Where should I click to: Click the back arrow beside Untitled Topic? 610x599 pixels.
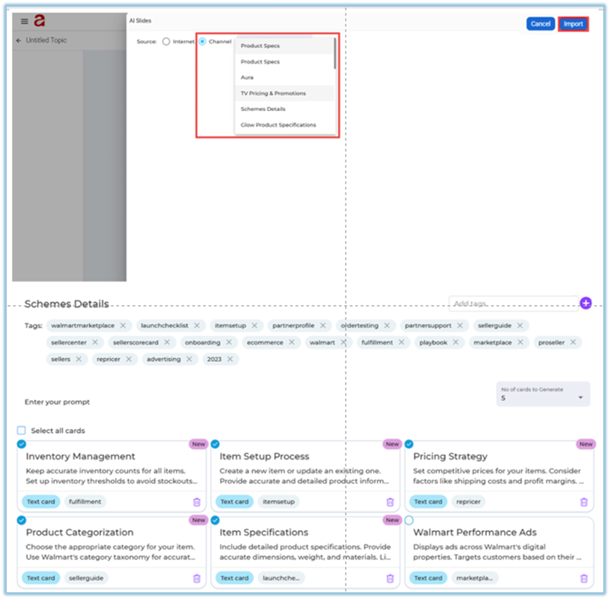[18, 40]
